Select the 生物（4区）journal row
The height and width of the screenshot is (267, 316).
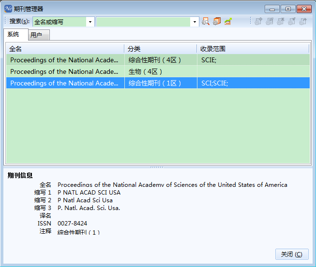coord(65,71)
